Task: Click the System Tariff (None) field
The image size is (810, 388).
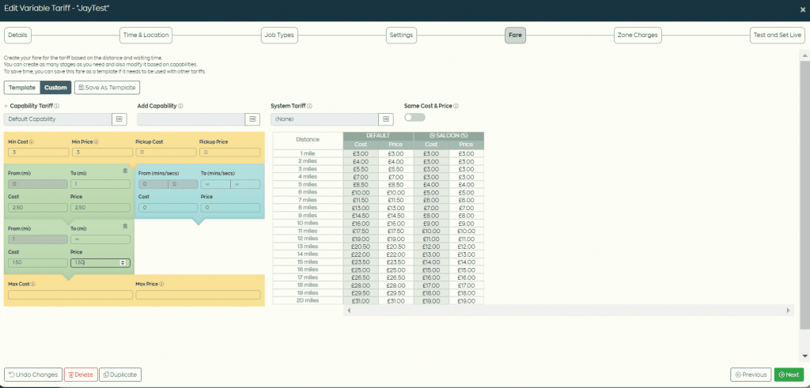Action: (324, 119)
